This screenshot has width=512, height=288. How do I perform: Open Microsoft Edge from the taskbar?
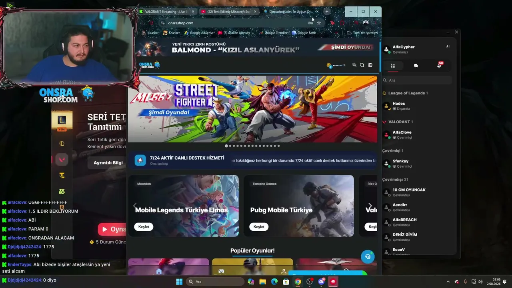[274, 282]
